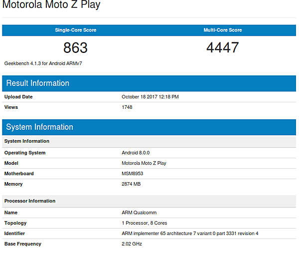Select the MSM8953 motherboard value
This screenshot has width=299, height=255.
click(x=133, y=174)
